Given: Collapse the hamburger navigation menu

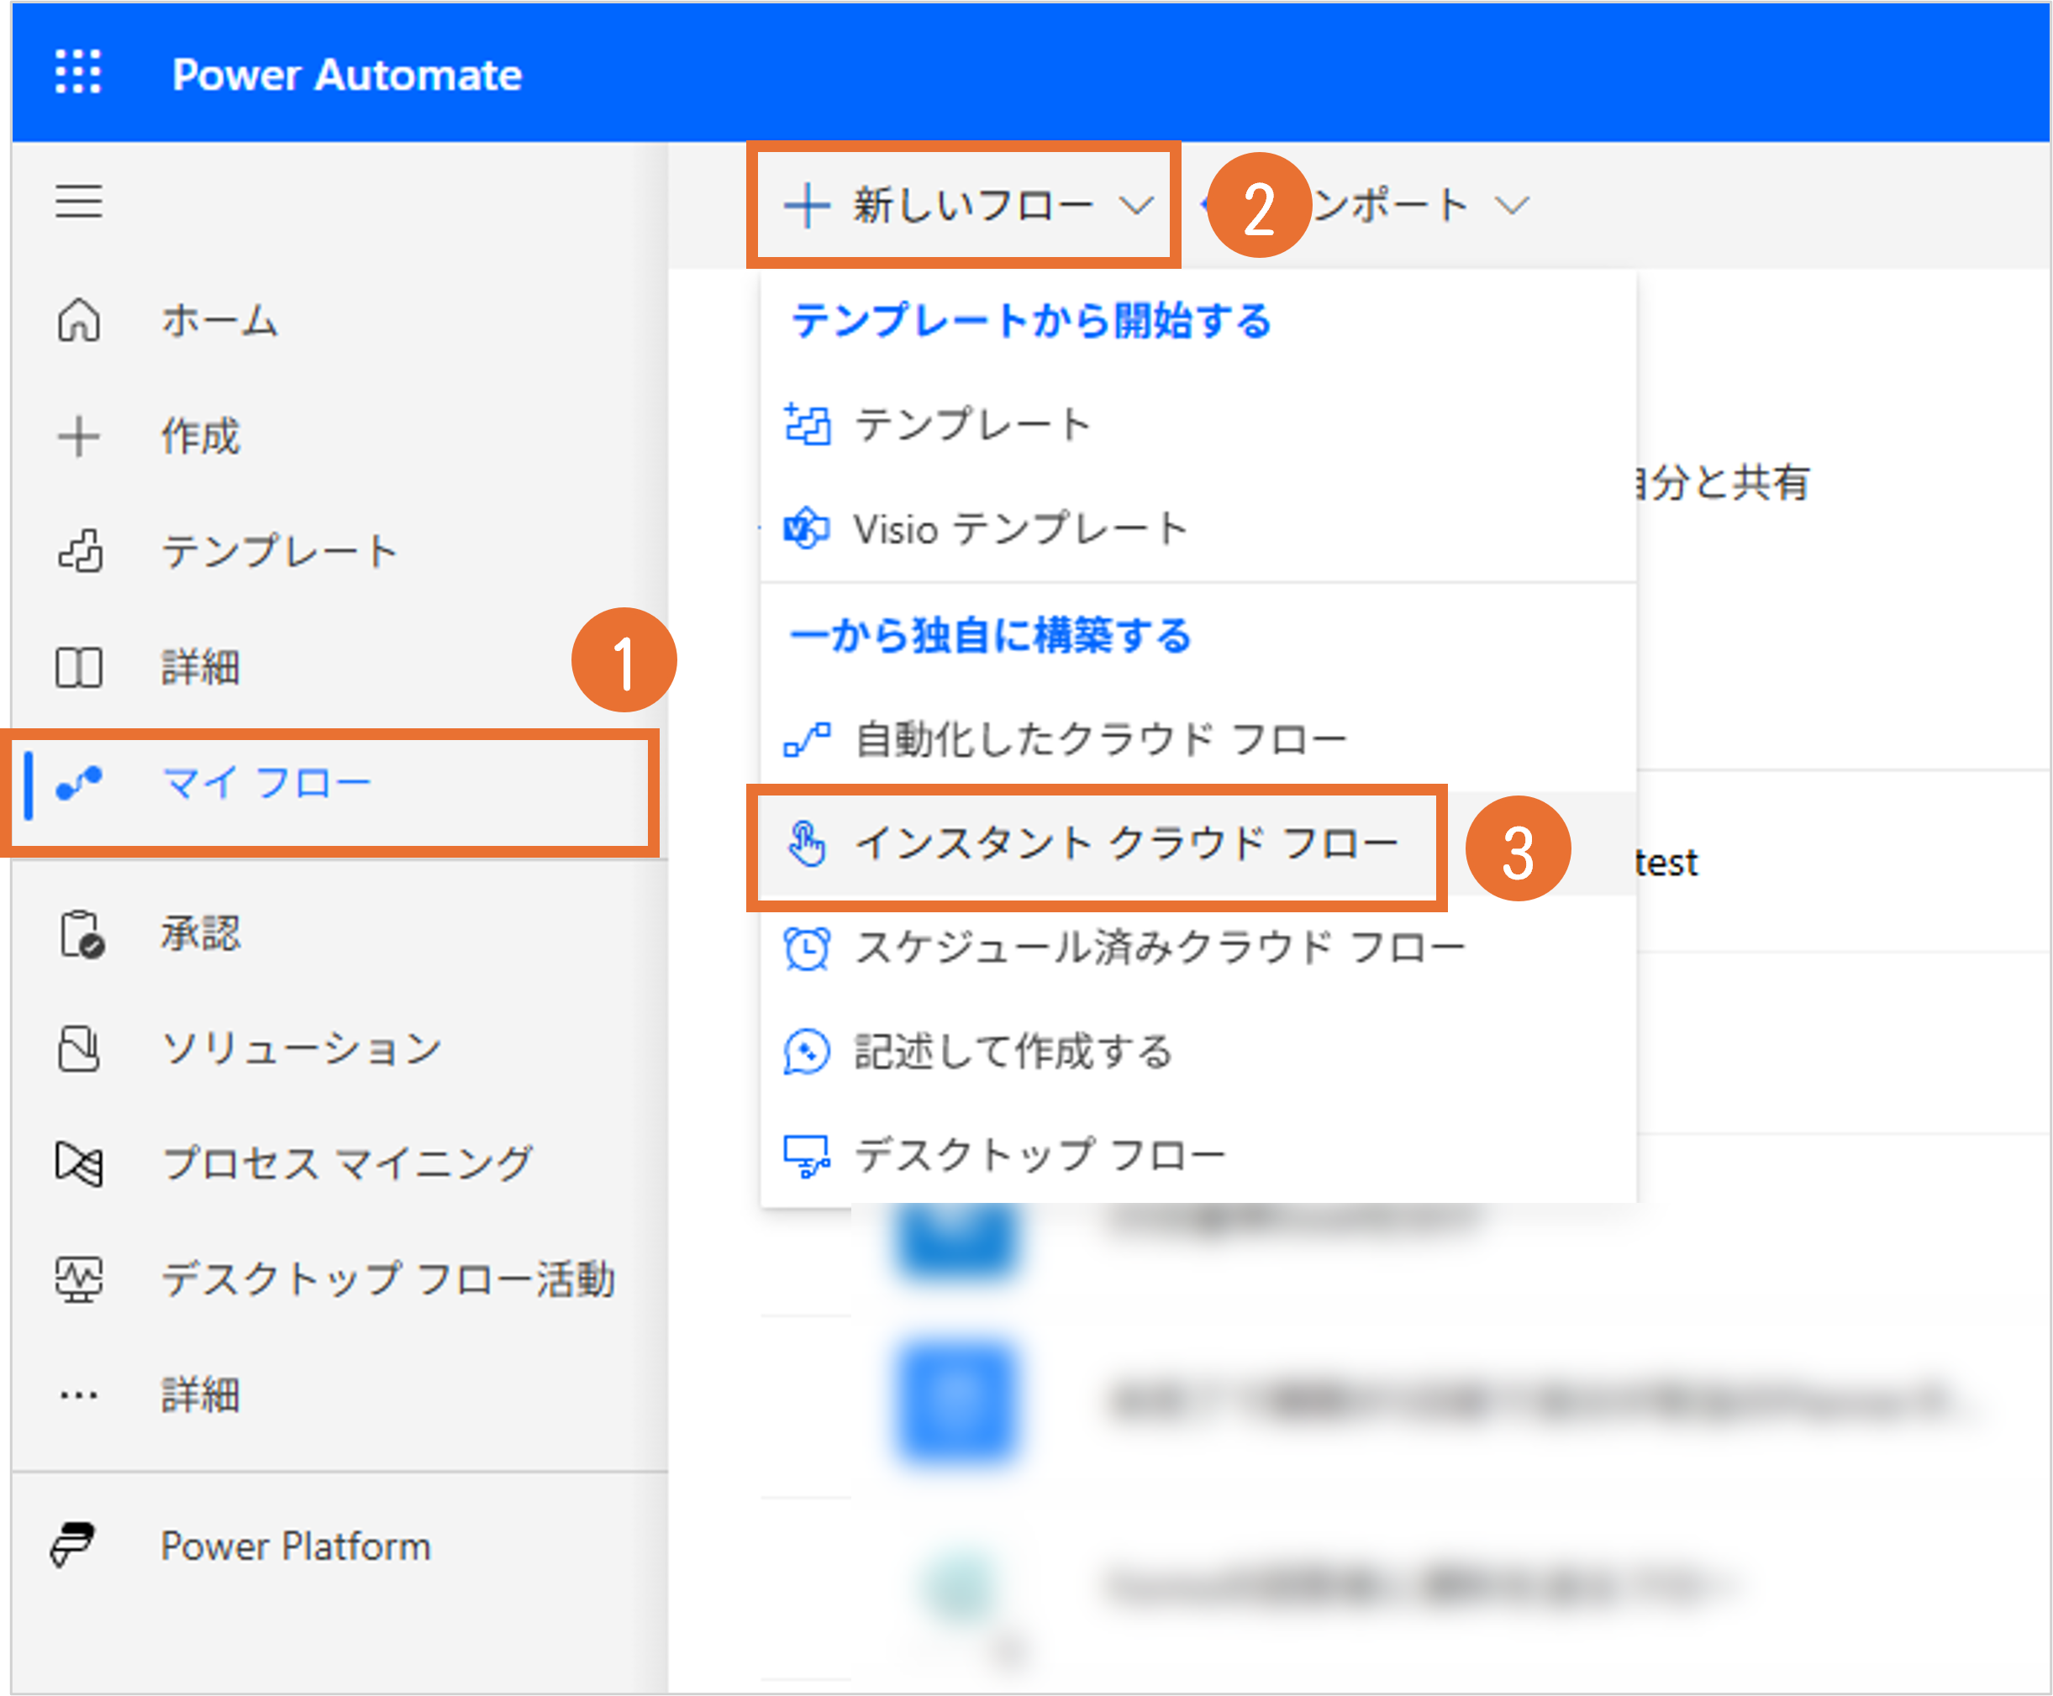Looking at the screenshot, I should (78, 202).
